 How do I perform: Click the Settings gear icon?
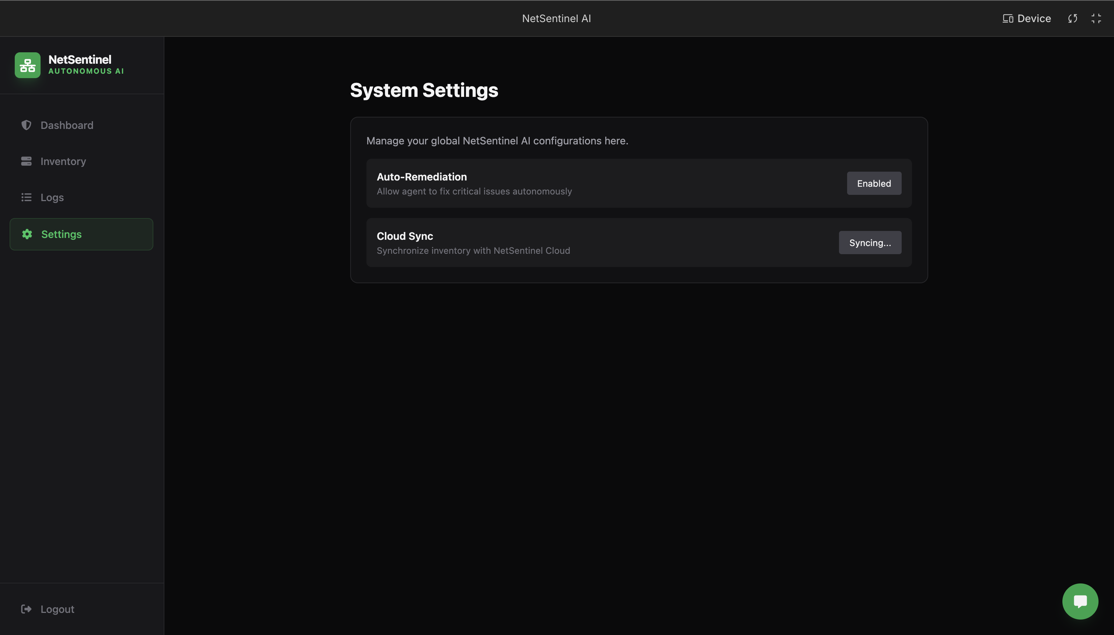[27, 234]
